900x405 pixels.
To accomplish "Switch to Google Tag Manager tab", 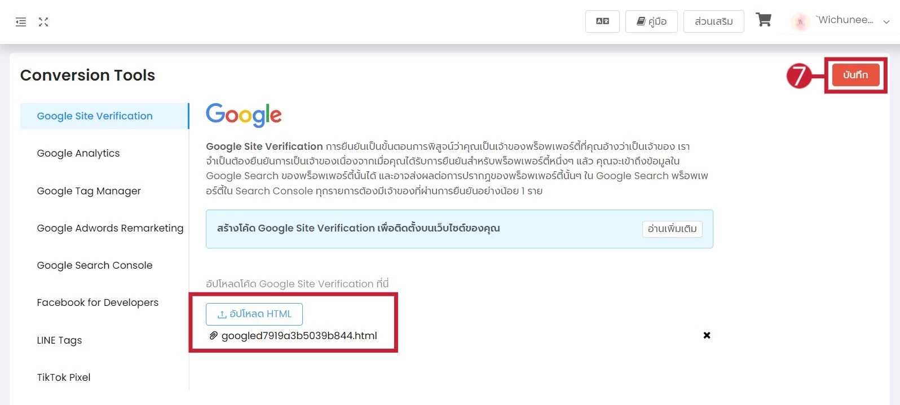I will (x=104, y=191).
